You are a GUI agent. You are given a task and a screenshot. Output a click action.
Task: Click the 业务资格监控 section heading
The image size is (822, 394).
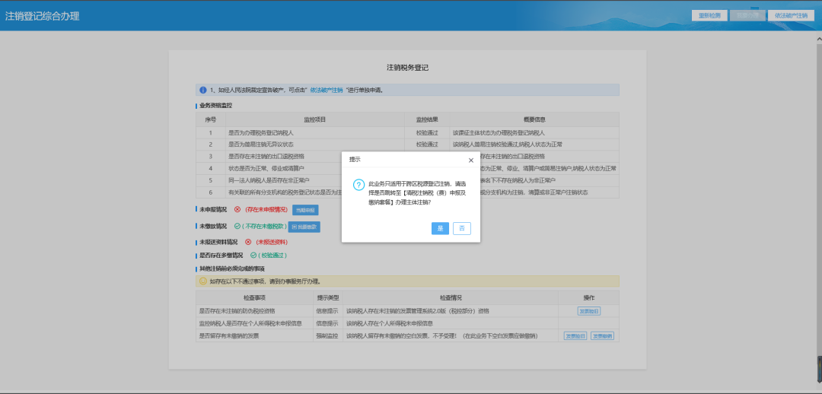(216, 105)
